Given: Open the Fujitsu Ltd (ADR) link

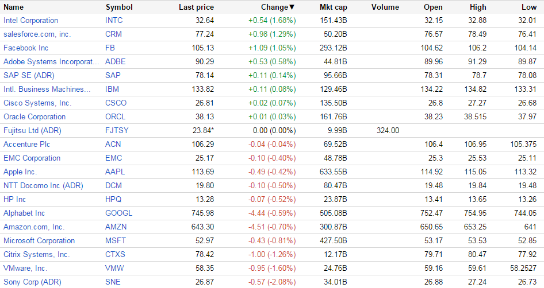Looking at the screenshot, I should click(x=32, y=130).
